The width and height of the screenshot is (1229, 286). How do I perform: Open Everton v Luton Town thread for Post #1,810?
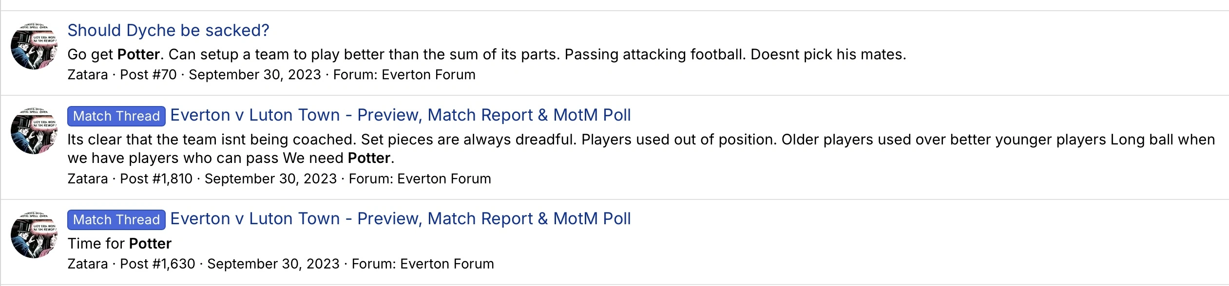[x=400, y=115]
